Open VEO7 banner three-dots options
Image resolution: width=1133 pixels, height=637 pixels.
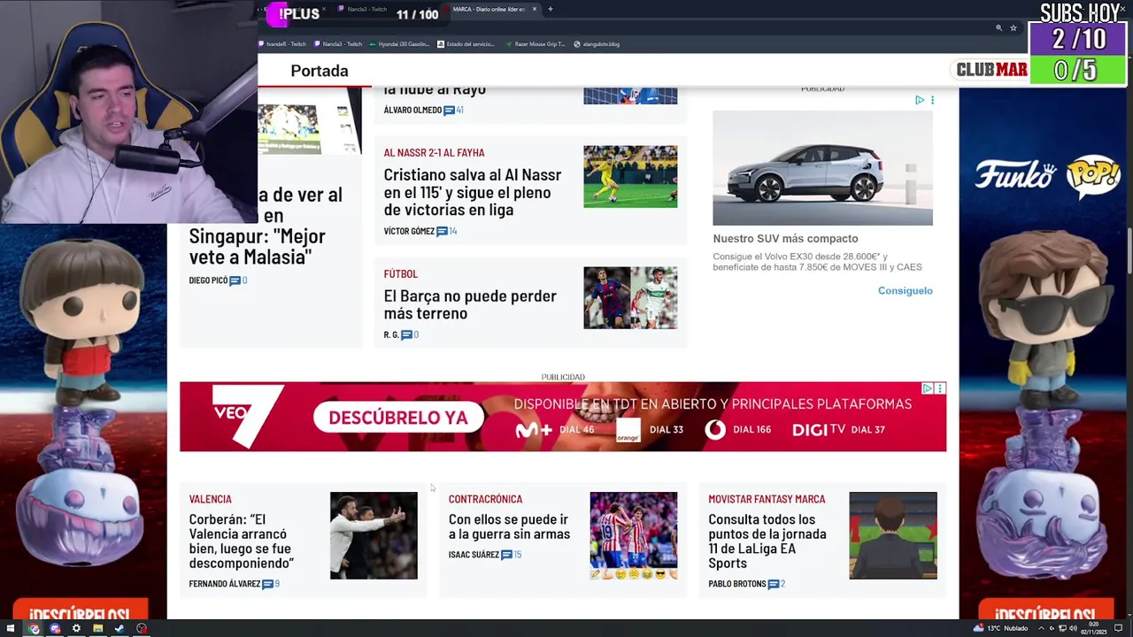(940, 388)
